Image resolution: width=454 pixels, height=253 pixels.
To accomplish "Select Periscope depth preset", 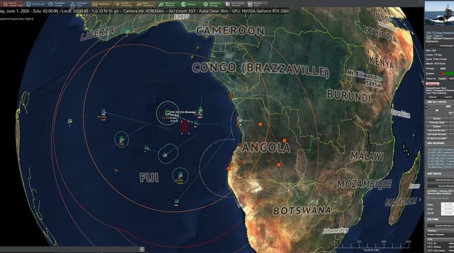I will (x=437, y=123).
